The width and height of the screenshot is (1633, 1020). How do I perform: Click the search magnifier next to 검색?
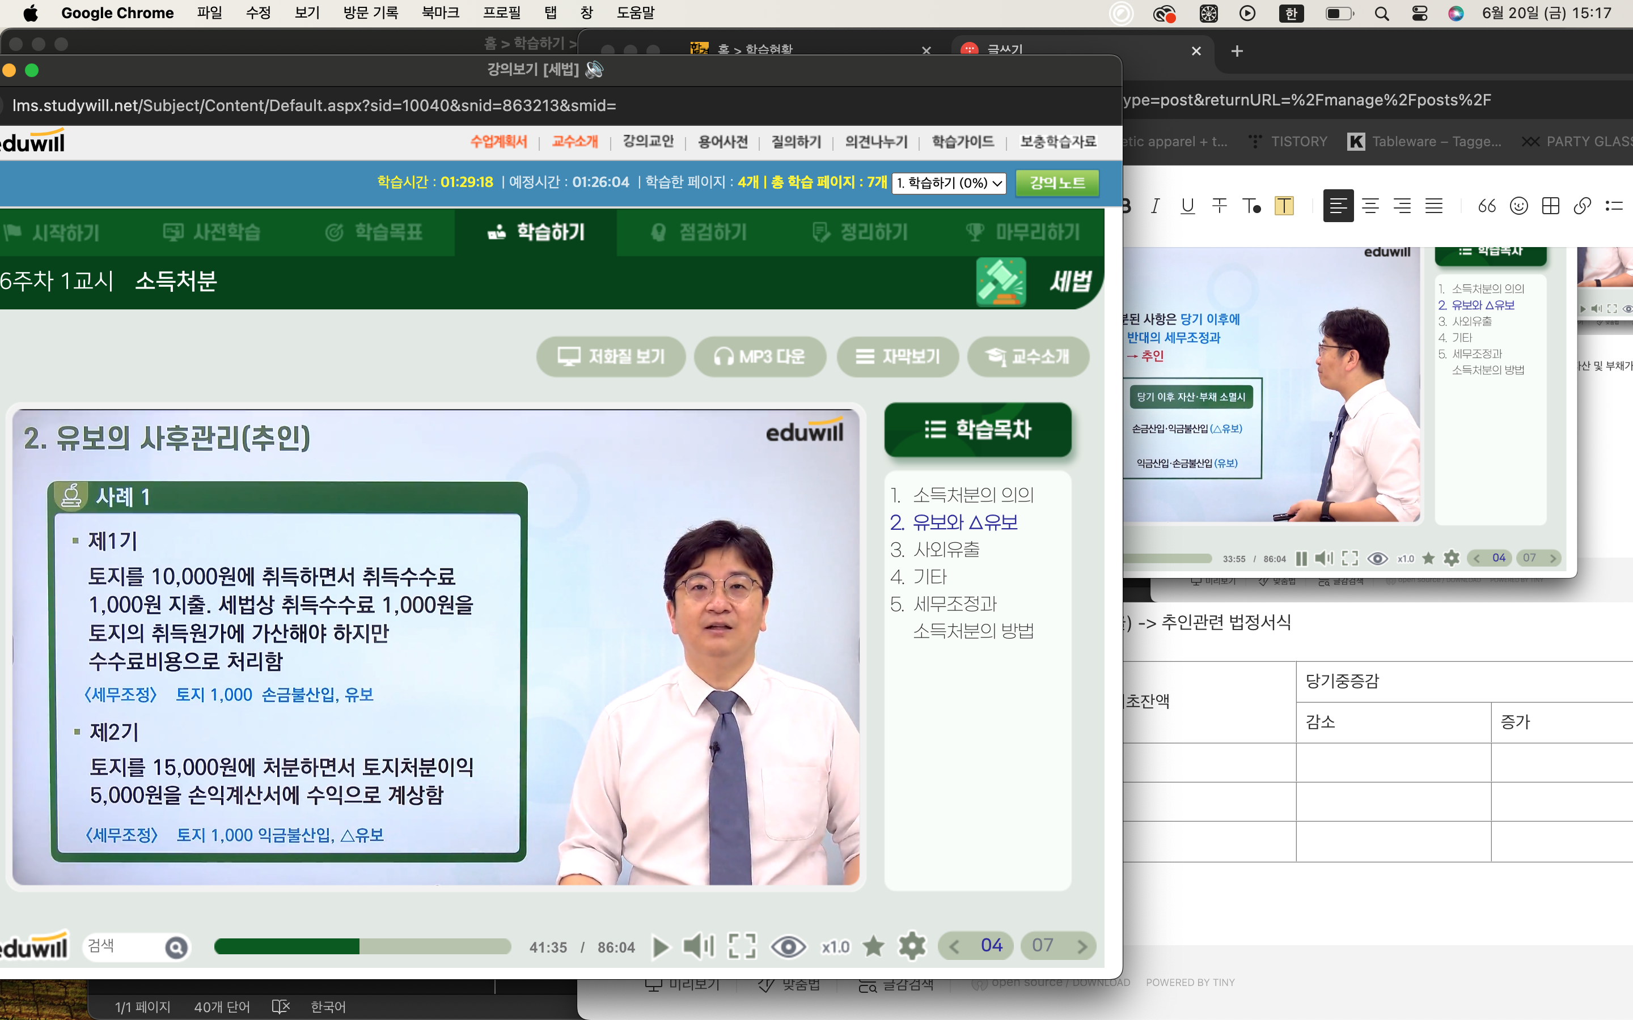pos(176,948)
